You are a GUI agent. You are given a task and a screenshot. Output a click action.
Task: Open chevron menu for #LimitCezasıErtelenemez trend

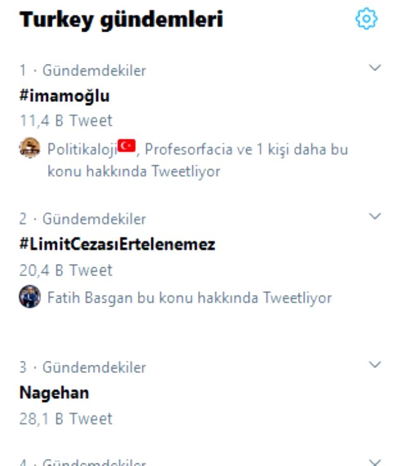click(x=375, y=217)
